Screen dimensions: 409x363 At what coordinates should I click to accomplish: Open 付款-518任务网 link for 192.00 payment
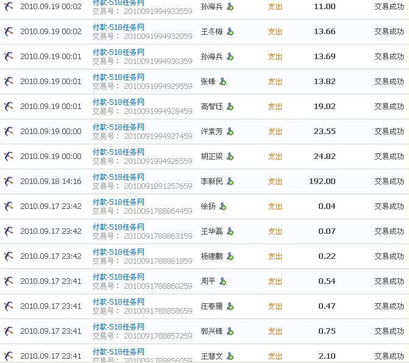point(118,177)
